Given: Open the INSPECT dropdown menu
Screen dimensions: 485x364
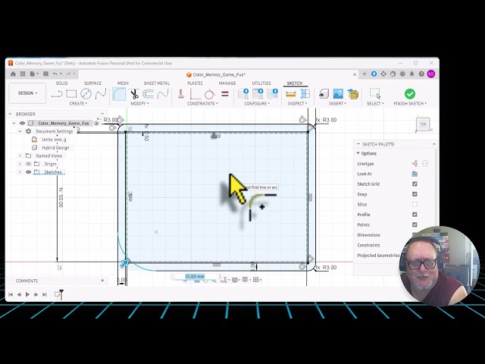Looking at the screenshot, I should pyautogui.click(x=297, y=103).
